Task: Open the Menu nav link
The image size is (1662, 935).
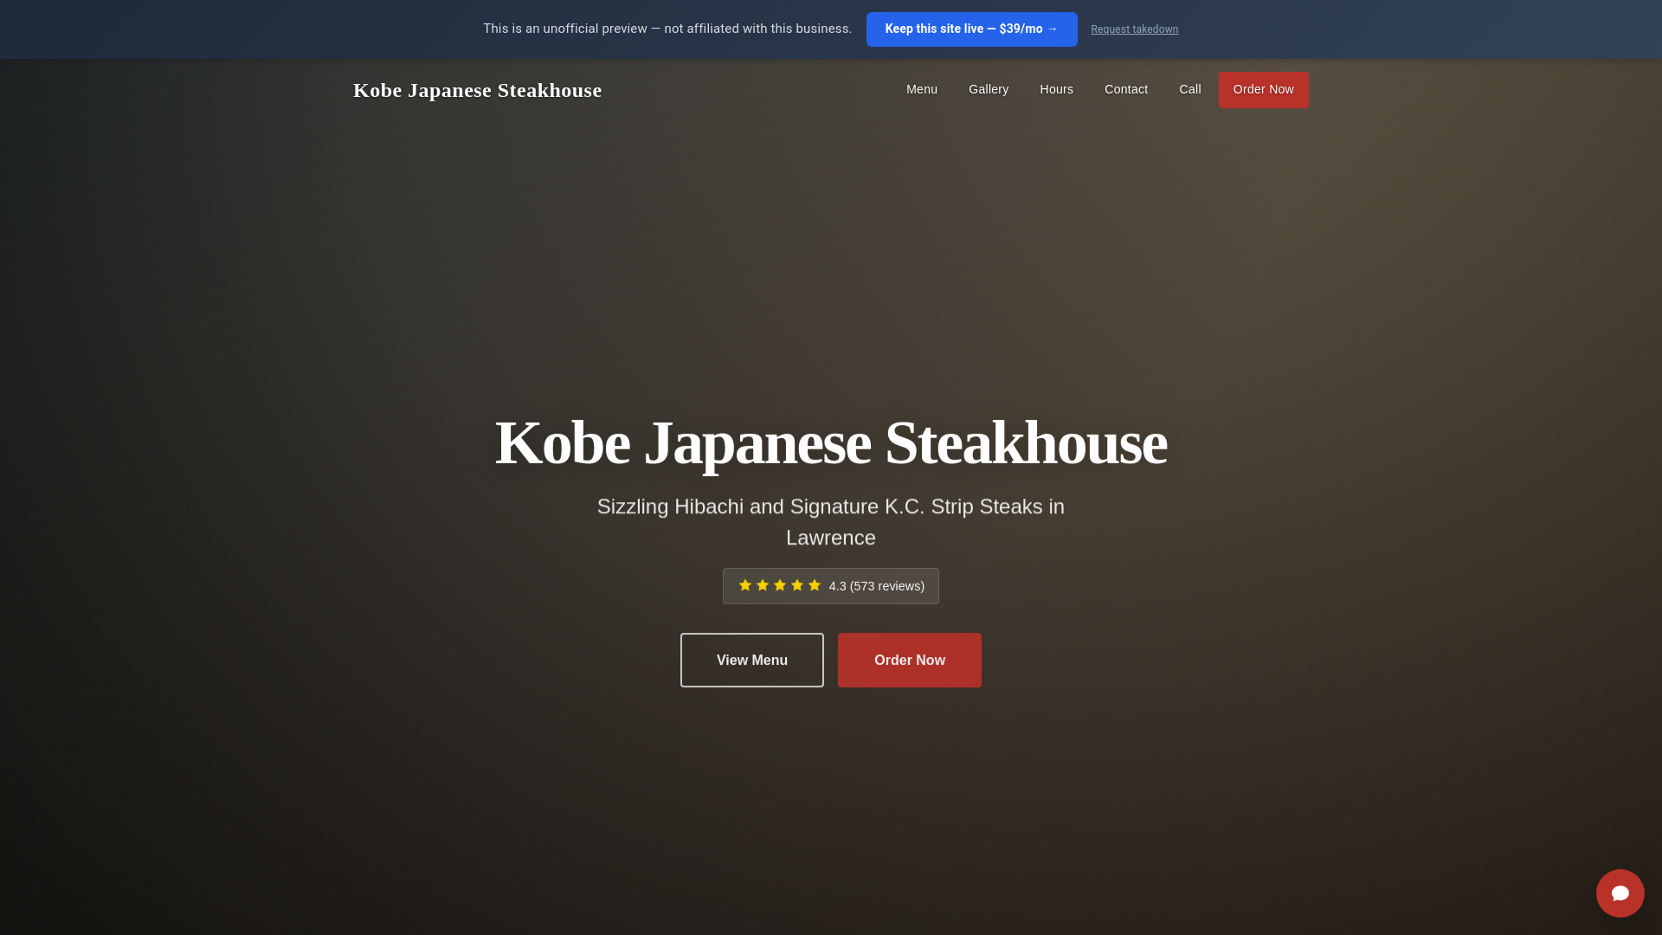Action: (x=921, y=89)
